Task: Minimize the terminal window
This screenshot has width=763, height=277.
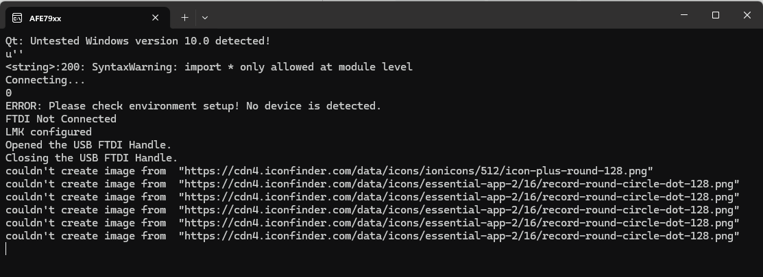Action: pos(684,15)
